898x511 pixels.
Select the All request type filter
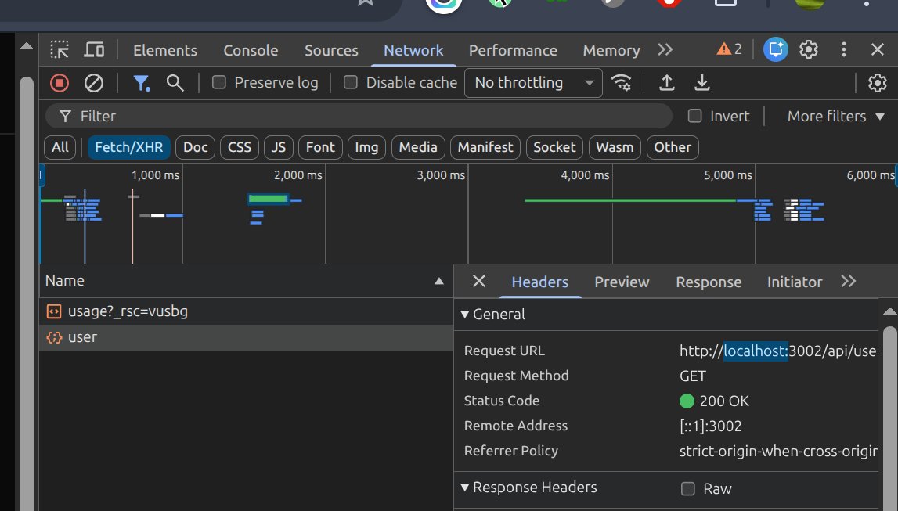click(x=60, y=147)
